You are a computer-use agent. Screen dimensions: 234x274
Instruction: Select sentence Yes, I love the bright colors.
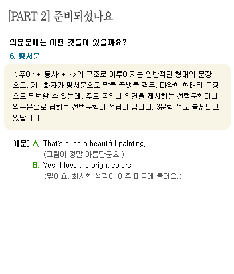(88, 166)
